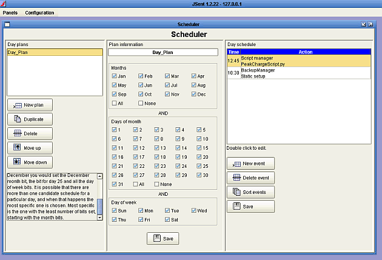Click the Time column header
Image resolution: width=382 pixels, height=260 pixels.
pos(234,52)
